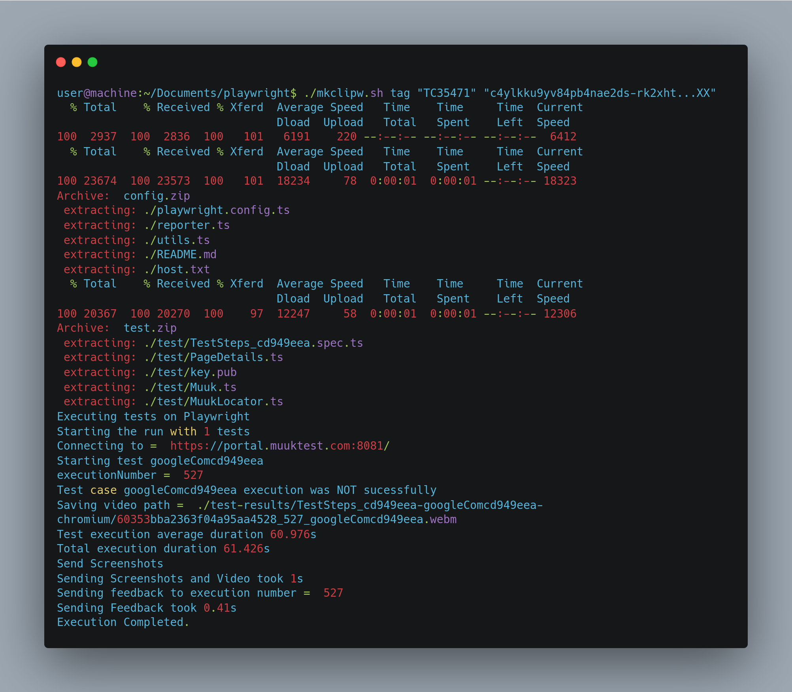Image resolution: width=792 pixels, height=692 pixels.
Task: Click the .webm video file name line
Action: click(257, 519)
